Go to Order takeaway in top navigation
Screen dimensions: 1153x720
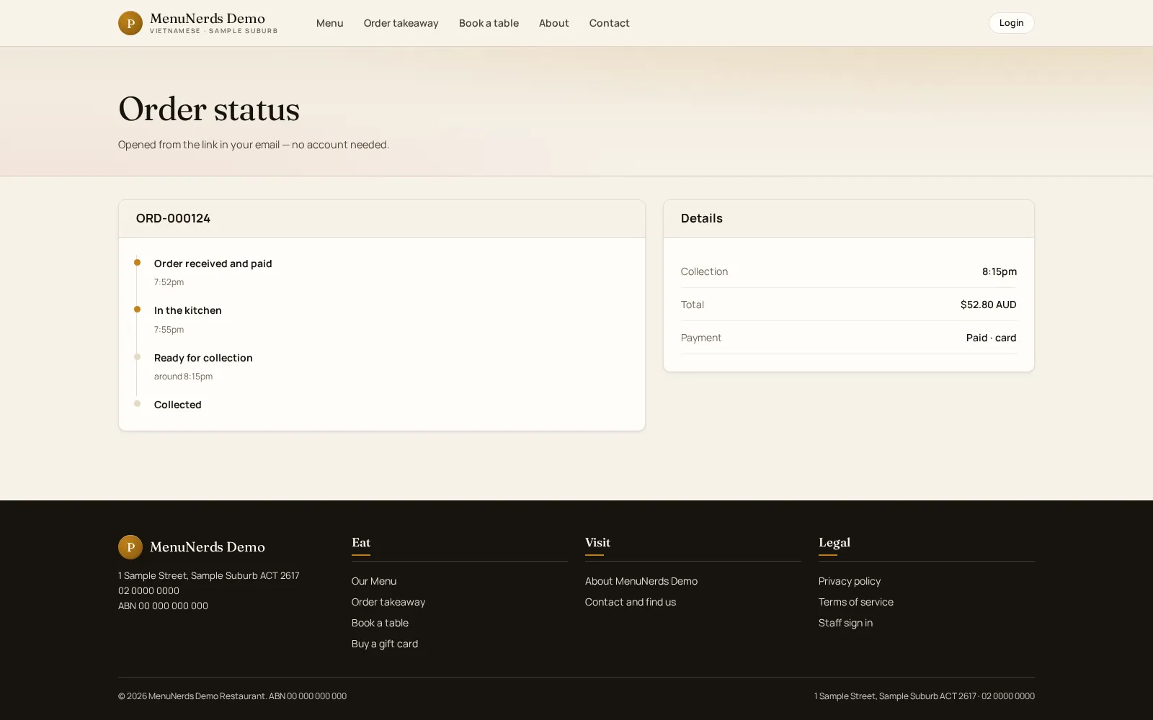401,23
